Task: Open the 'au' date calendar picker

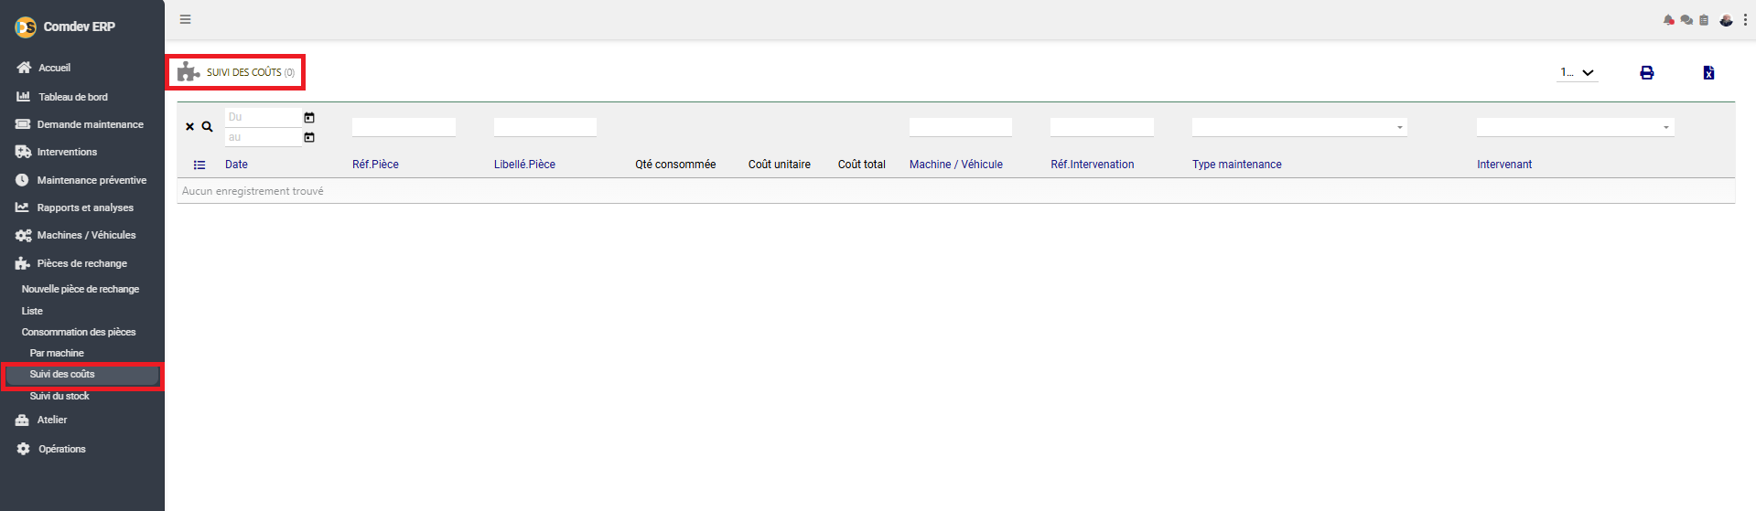Action: pyautogui.click(x=309, y=137)
